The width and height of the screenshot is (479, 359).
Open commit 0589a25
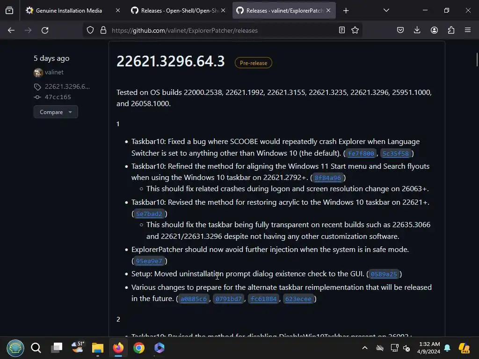coord(384,274)
